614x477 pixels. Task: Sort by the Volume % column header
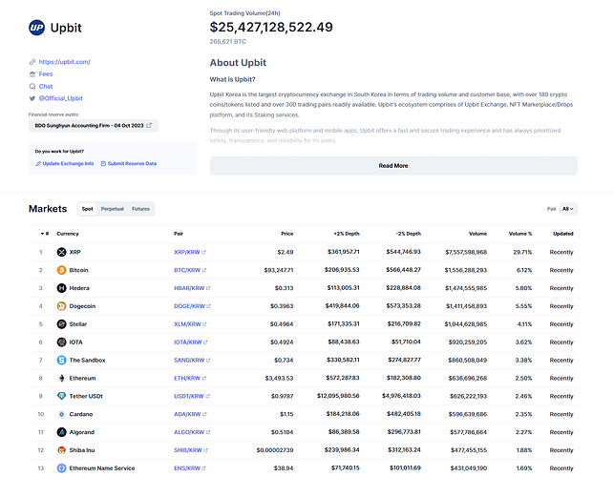tap(520, 234)
